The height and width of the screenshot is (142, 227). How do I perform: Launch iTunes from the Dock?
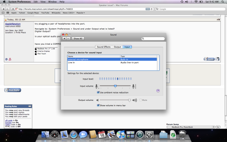[x=121, y=135]
